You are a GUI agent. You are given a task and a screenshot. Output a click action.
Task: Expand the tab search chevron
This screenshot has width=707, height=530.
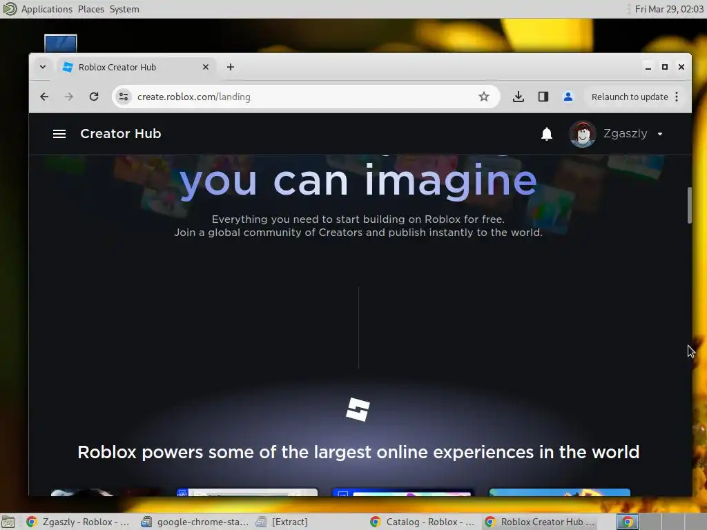[43, 67]
